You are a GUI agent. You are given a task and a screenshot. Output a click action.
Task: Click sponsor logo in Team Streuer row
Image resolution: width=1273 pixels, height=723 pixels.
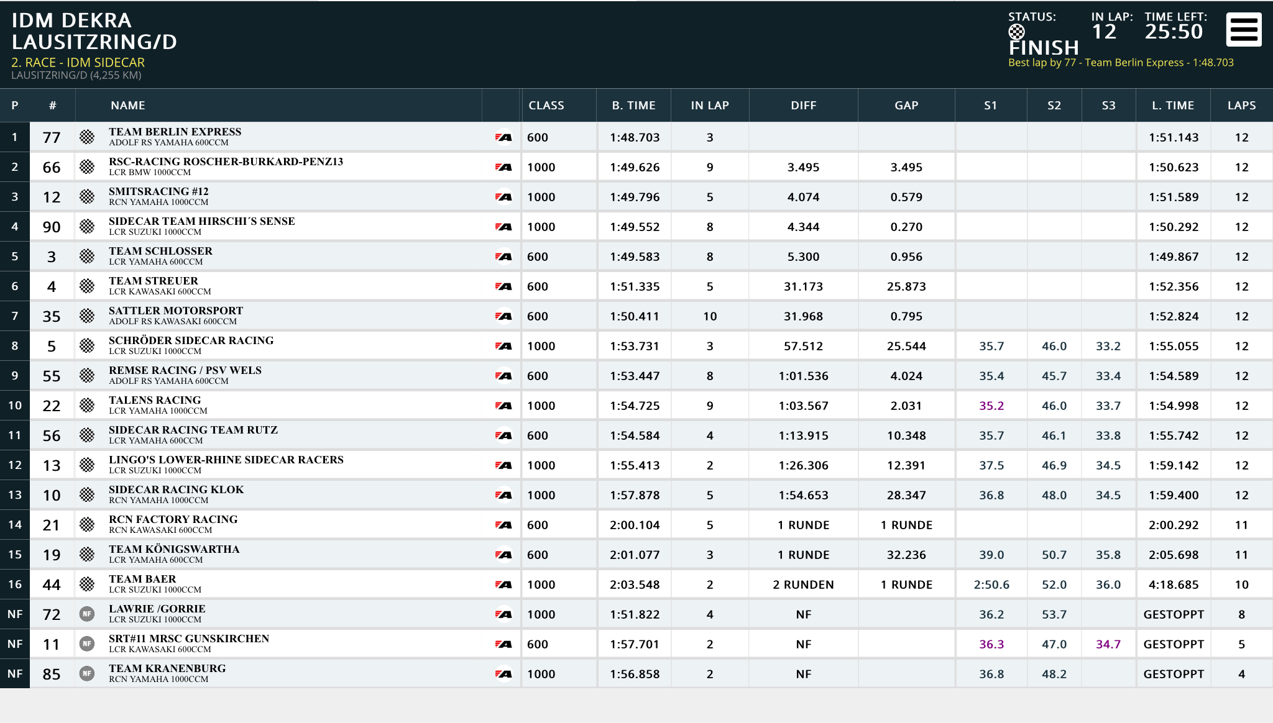click(x=503, y=286)
